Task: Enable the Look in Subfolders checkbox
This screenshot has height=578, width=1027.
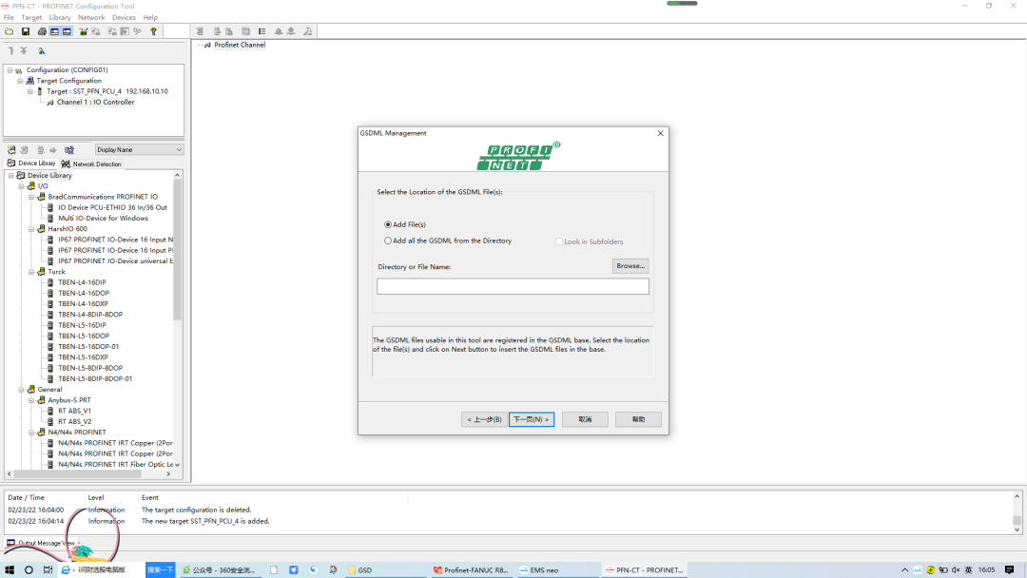Action: [x=560, y=240]
